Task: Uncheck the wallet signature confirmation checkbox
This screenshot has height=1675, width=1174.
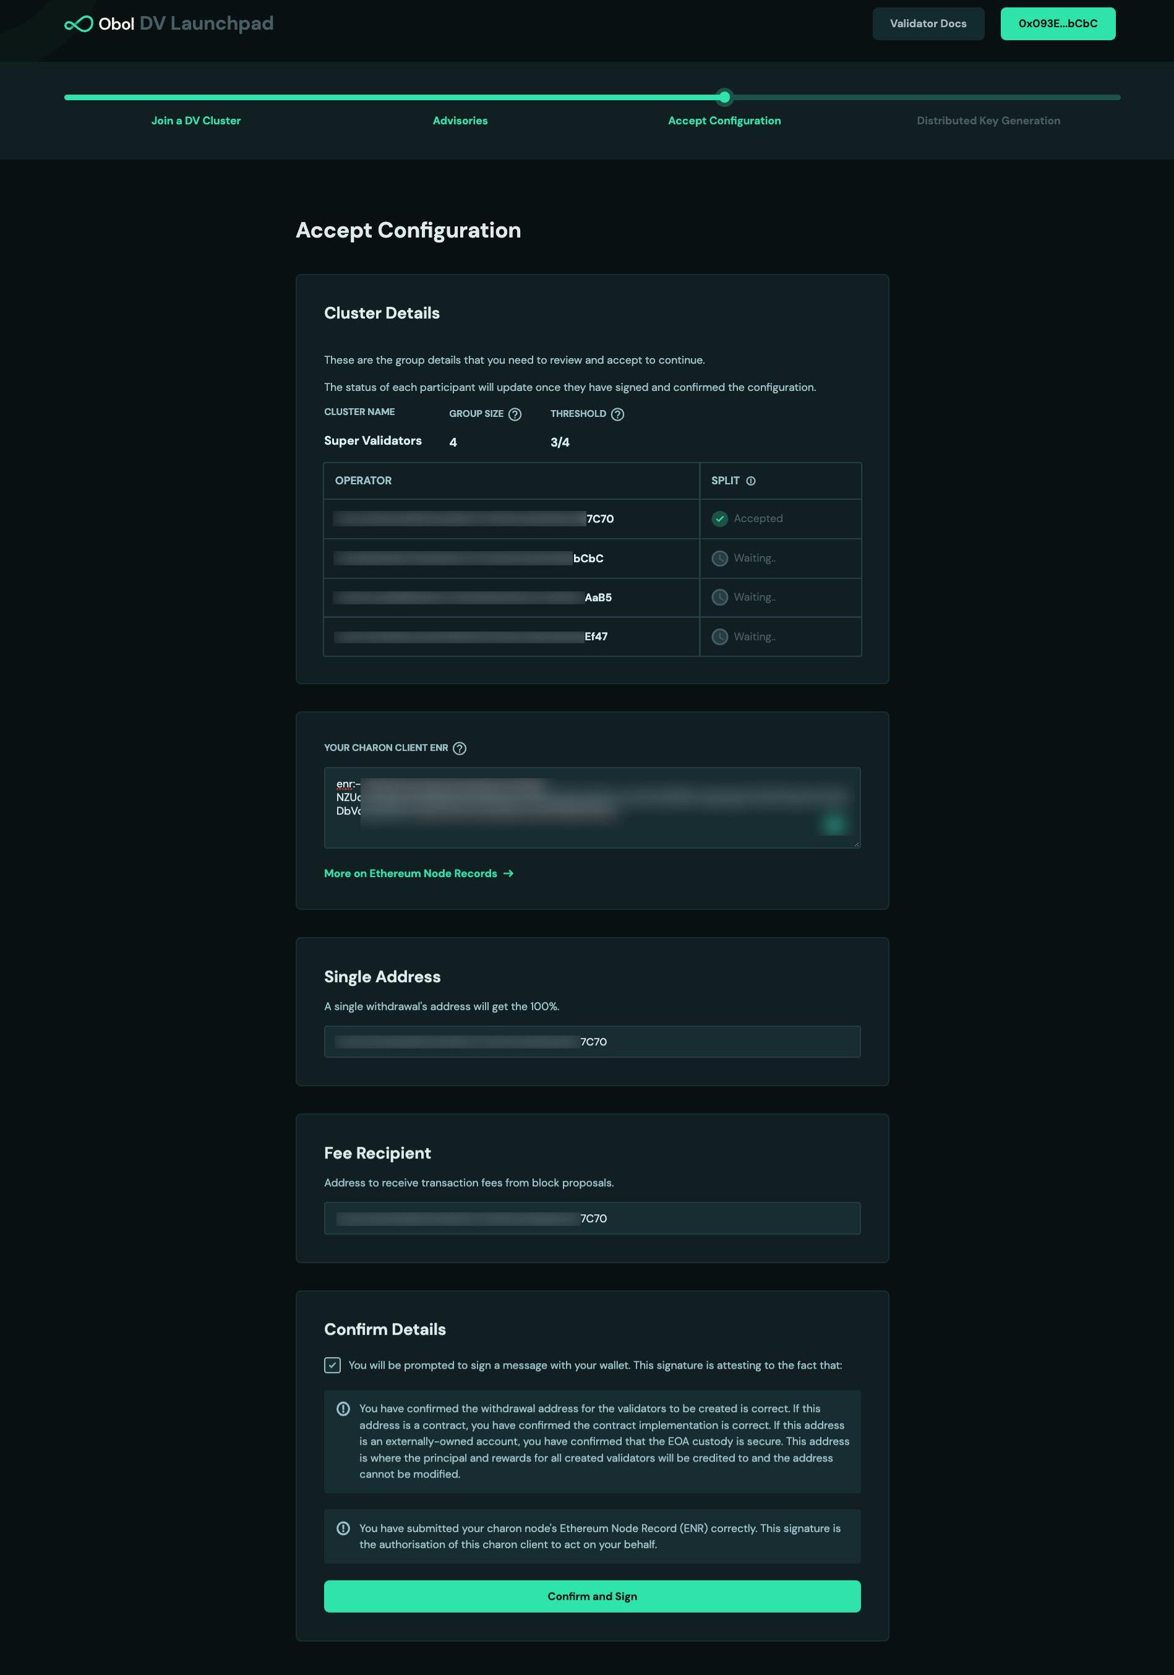Action: pos(332,1365)
